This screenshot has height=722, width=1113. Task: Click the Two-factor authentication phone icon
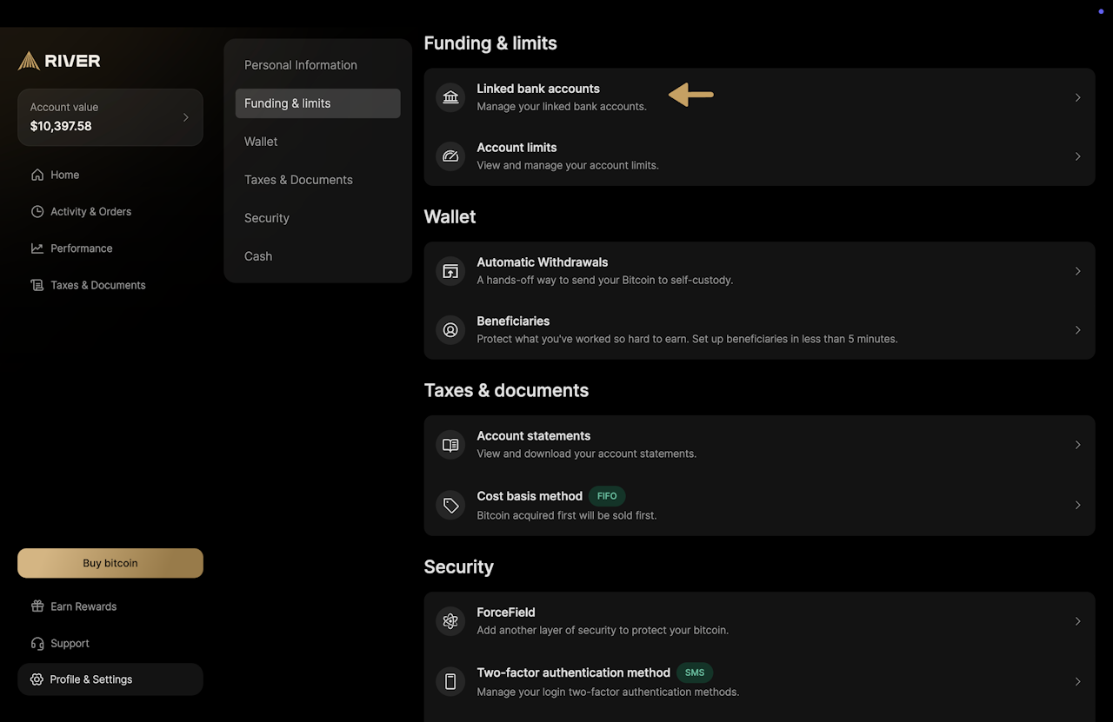point(450,681)
